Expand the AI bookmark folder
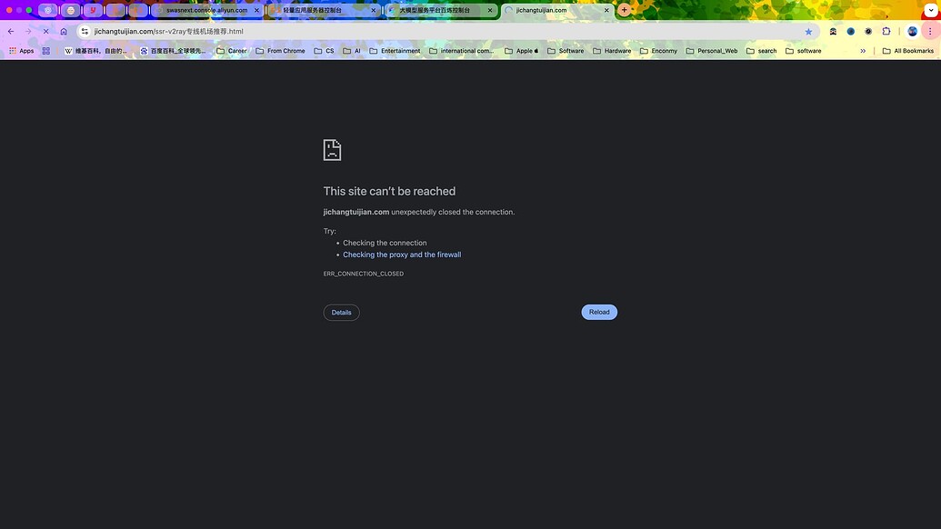Image resolution: width=941 pixels, height=529 pixels. click(x=352, y=51)
